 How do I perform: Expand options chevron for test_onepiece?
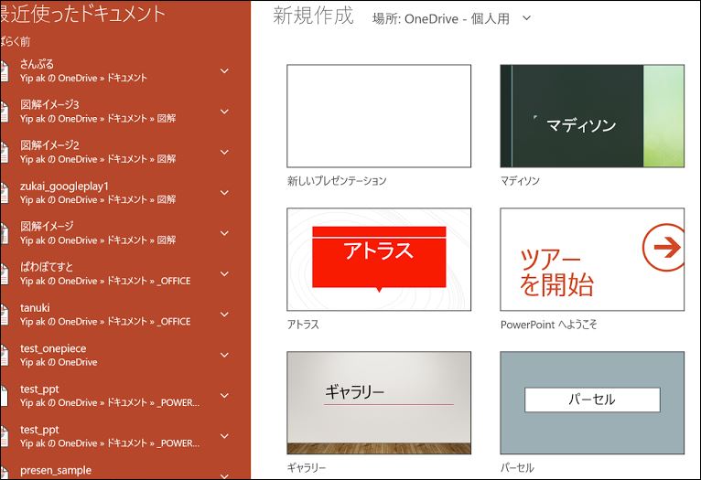(x=224, y=355)
